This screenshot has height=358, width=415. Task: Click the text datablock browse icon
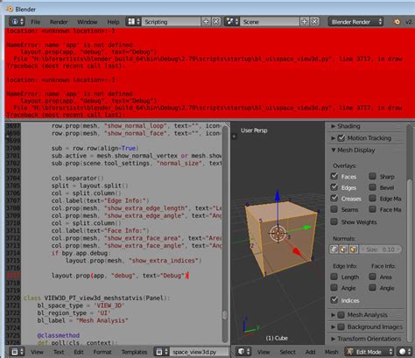click(x=161, y=352)
